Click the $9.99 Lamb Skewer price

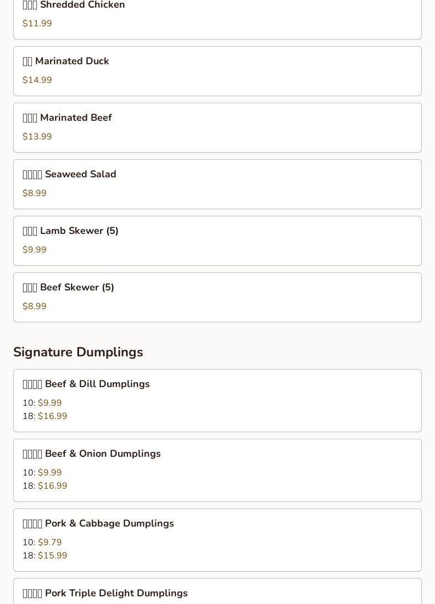tap(34, 250)
